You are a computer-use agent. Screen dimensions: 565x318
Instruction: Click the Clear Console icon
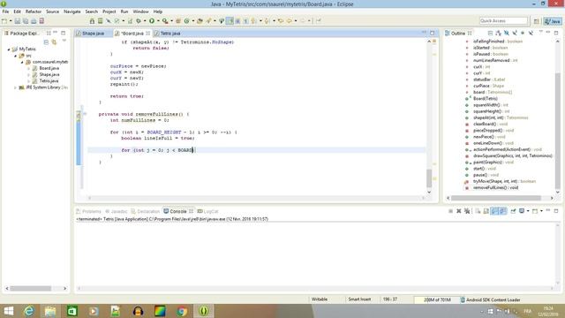477,211
